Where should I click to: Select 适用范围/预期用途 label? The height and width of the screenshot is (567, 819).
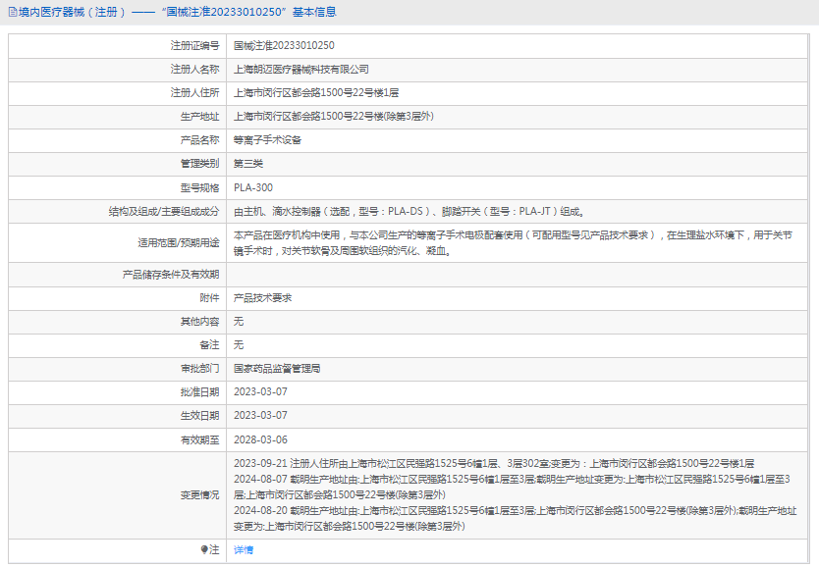pos(179,243)
